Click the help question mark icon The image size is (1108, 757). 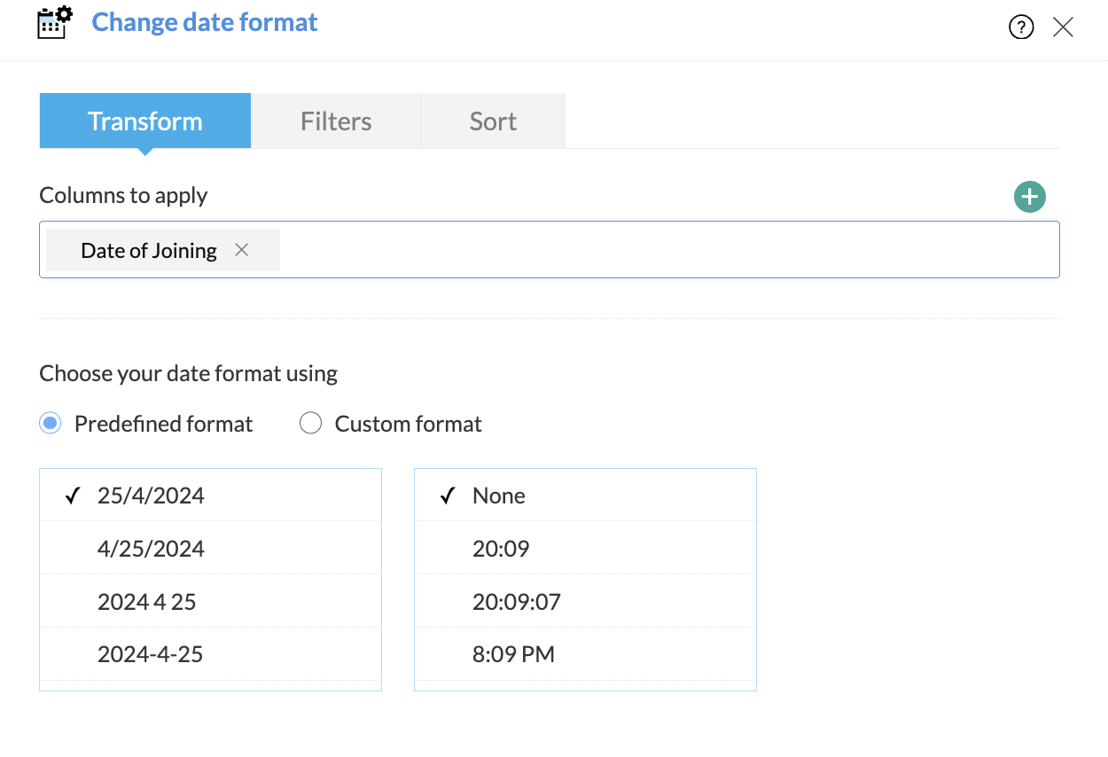point(1021,27)
